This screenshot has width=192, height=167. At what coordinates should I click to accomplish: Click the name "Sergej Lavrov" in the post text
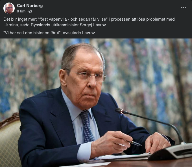[x=93, y=25]
